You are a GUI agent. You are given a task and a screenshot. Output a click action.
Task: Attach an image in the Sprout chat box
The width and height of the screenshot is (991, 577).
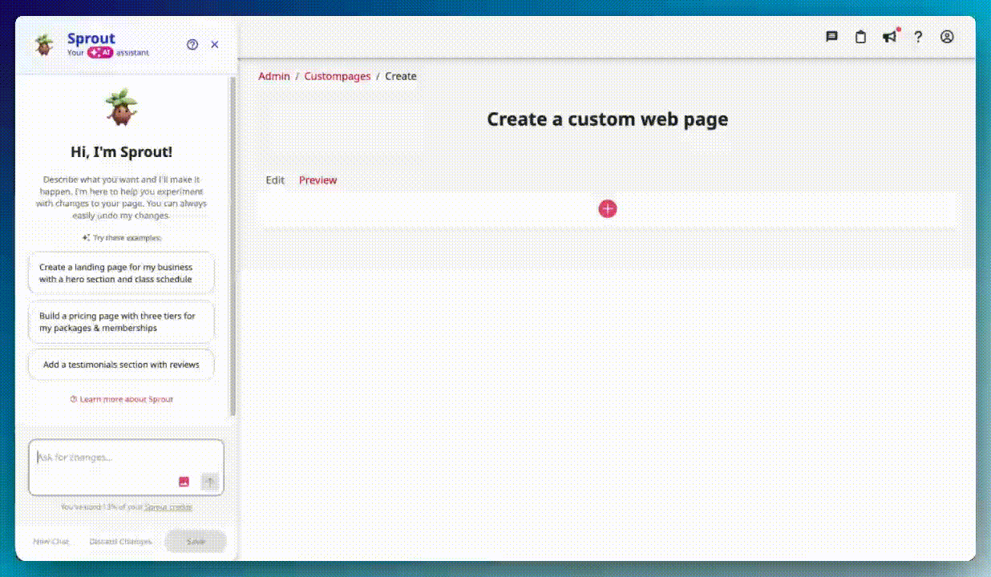pos(184,481)
